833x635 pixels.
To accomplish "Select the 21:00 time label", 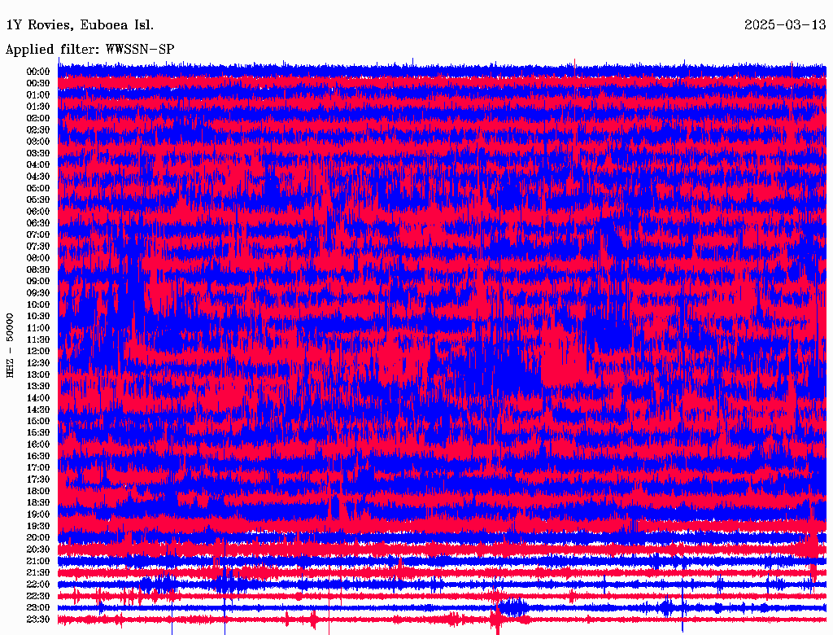I will (x=38, y=561).
